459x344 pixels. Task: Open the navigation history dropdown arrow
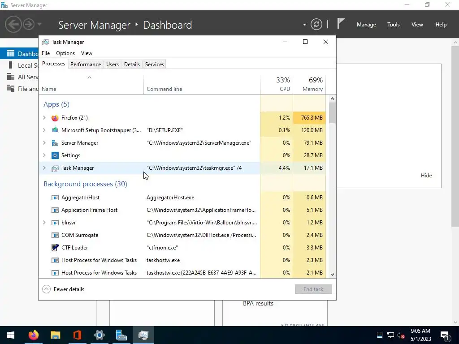[x=39, y=24]
